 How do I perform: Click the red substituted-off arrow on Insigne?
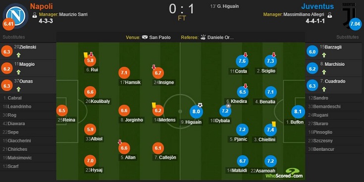click(154, 67)
